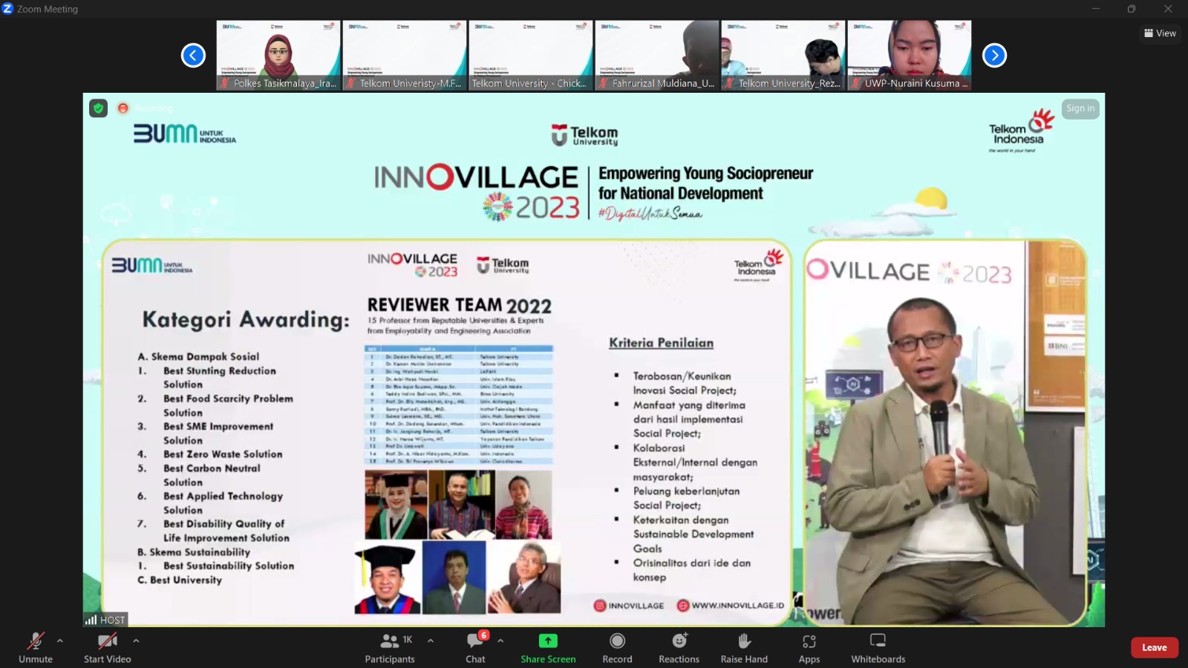Expand the Participants options arrow

[431, 641]
